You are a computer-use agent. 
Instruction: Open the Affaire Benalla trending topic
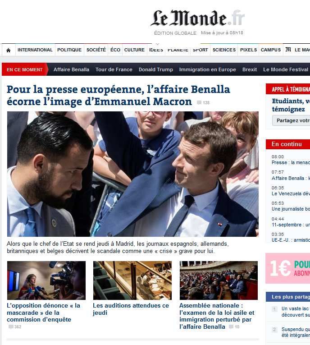(x=72, y=69)
